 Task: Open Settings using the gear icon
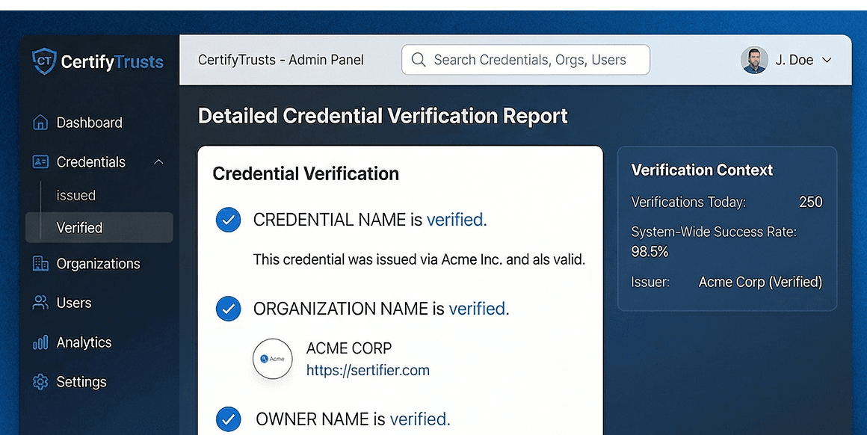click(x=39, y=381)
